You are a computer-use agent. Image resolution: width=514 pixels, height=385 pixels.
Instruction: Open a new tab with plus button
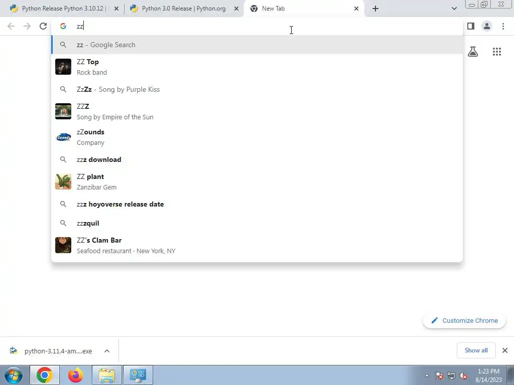coord(375,9)
